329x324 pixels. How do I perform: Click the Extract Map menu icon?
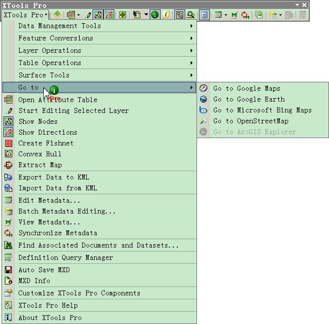point(8,165)
